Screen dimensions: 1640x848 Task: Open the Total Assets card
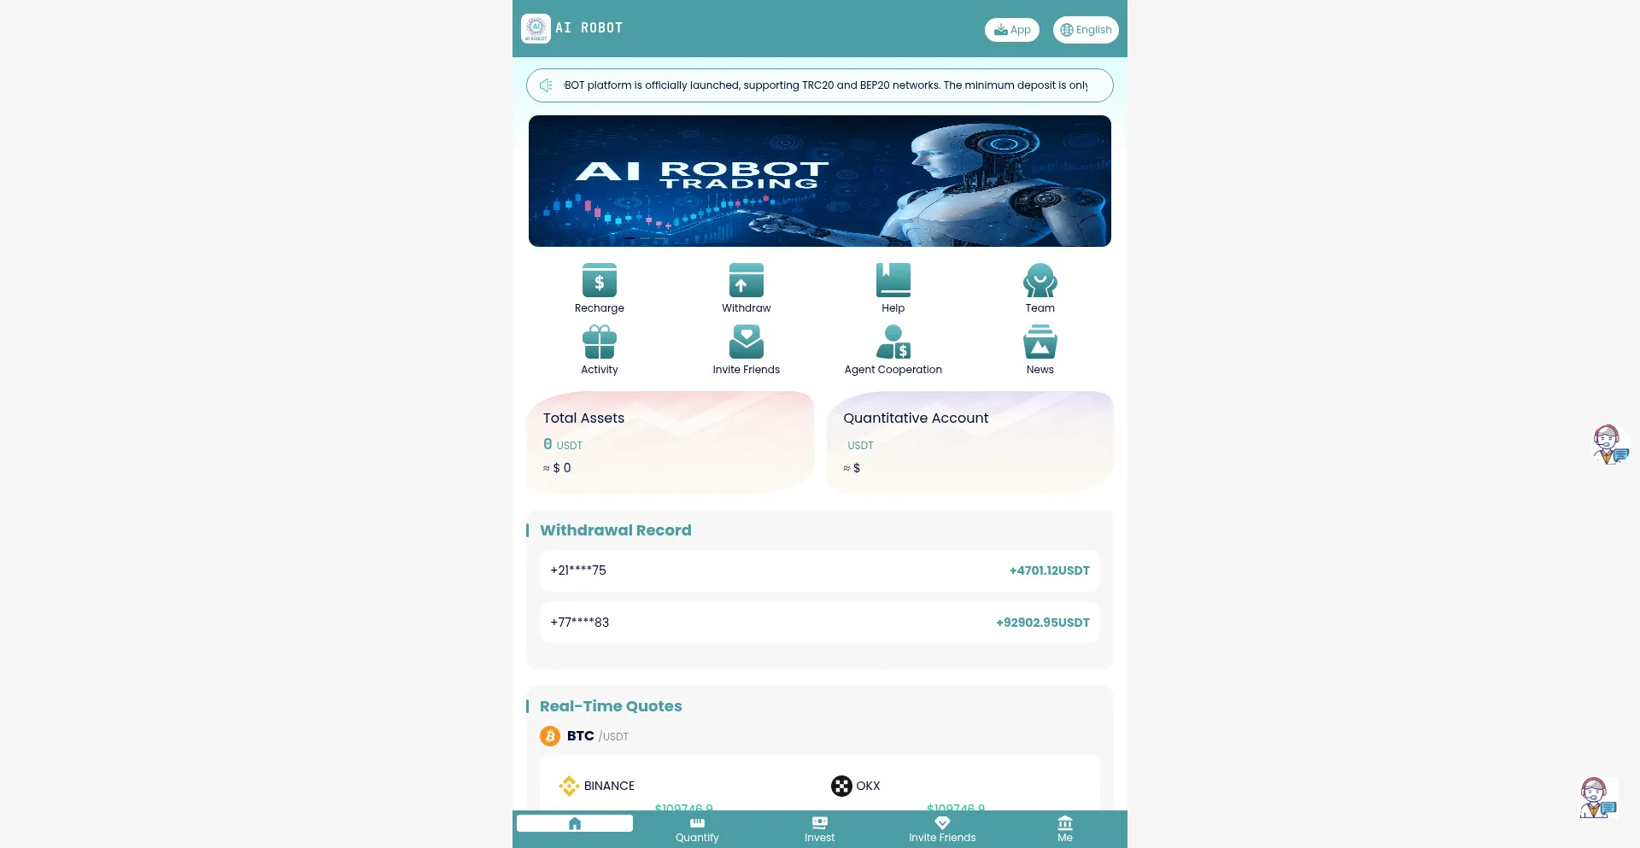pyautogui.click(x=671, y=442)
